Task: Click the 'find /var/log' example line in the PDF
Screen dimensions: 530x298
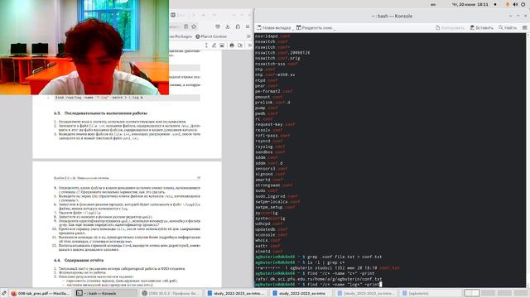Action: [99, 98]
